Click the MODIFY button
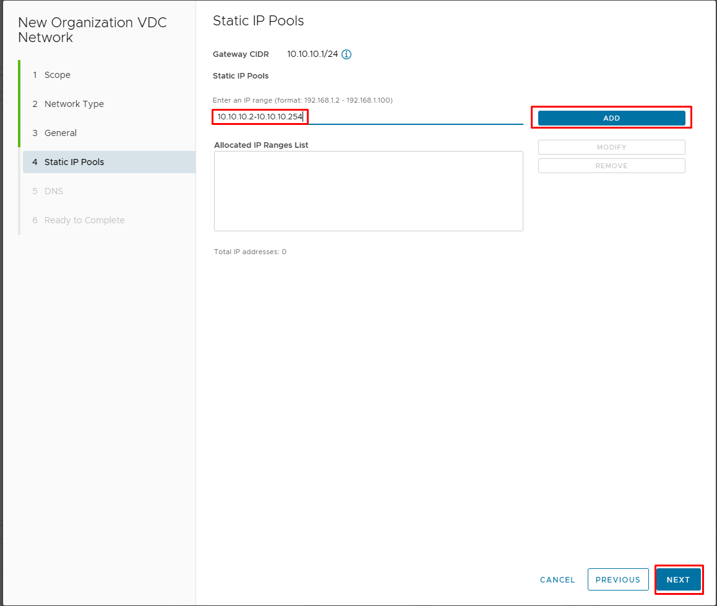 (x=611, y=147)
